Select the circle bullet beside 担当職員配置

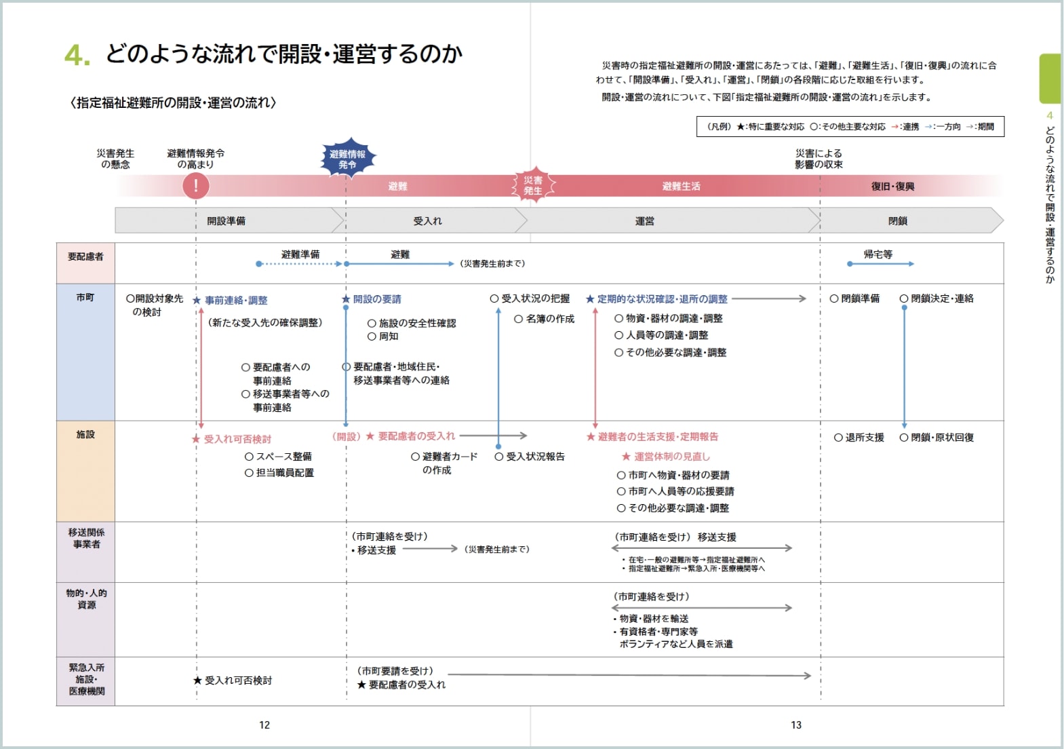[x=249, y=473]
